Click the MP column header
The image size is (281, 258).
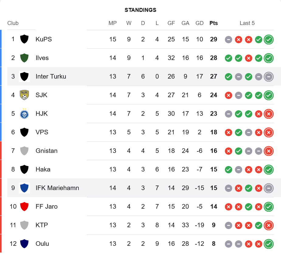113,23
